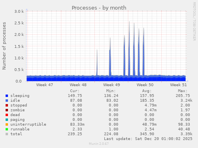Click the 'Cur:' column header
Viewport: 198px width, 148px height.
pyautogui.click(x=75, y=91)
